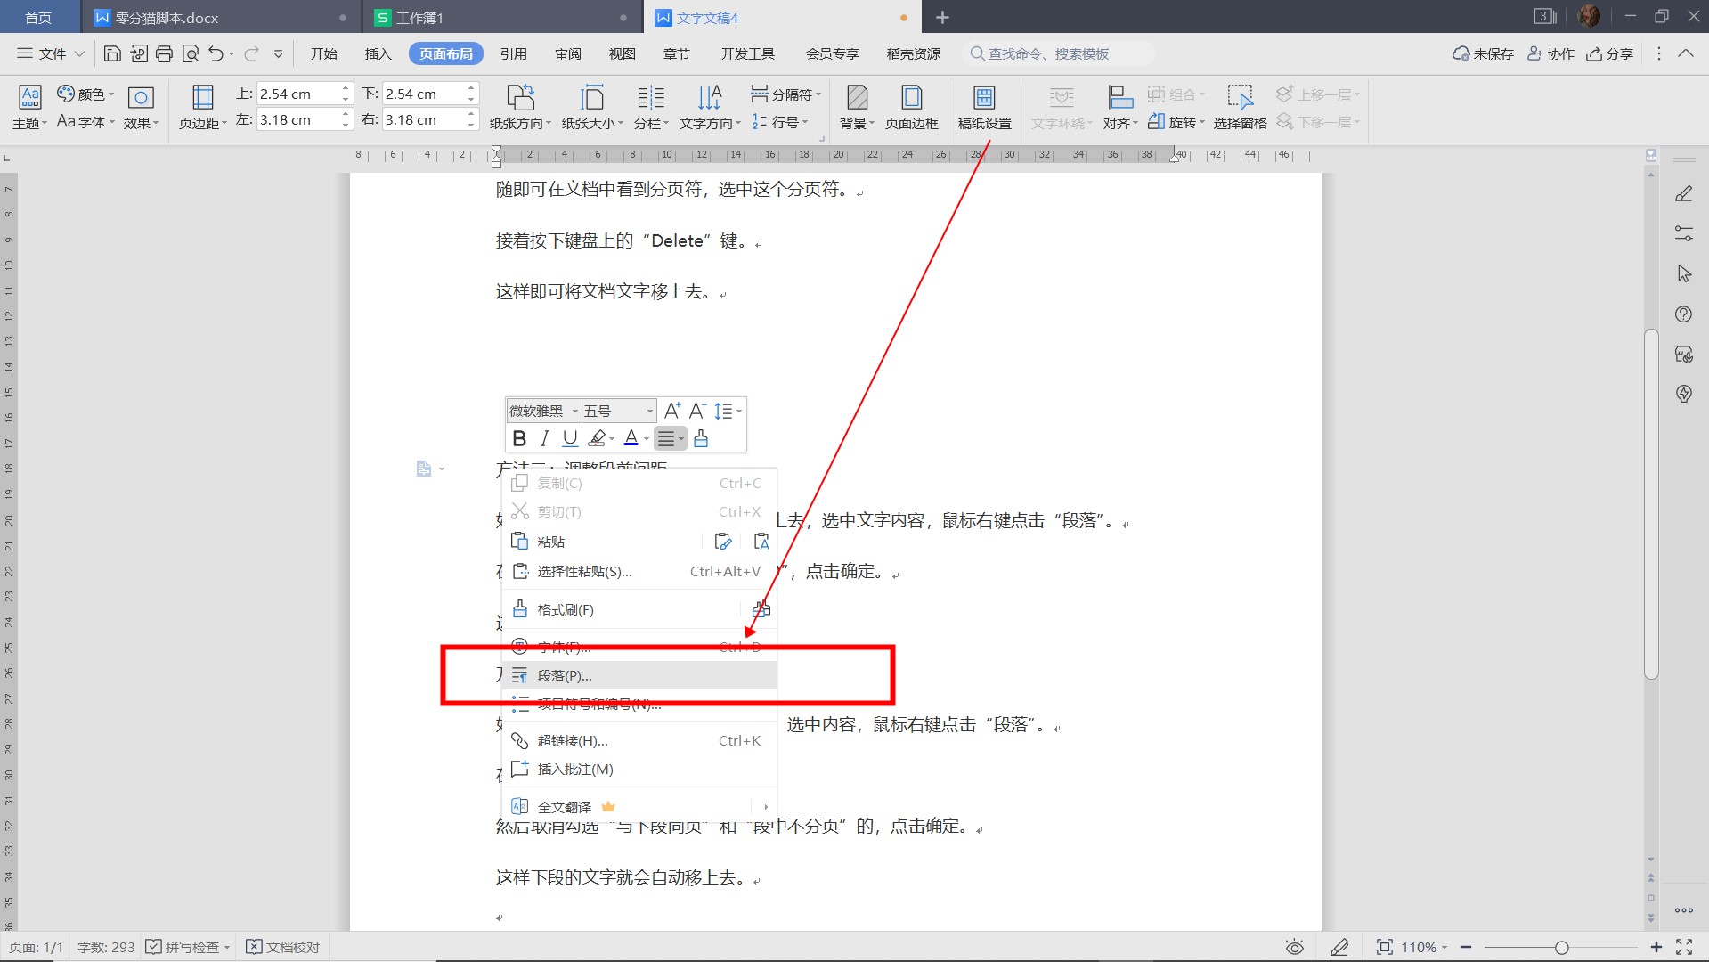The height and width of the screenshot is (962, 1709).
Task: Click the print icon in quick toolbar
Action: point(164,54)
